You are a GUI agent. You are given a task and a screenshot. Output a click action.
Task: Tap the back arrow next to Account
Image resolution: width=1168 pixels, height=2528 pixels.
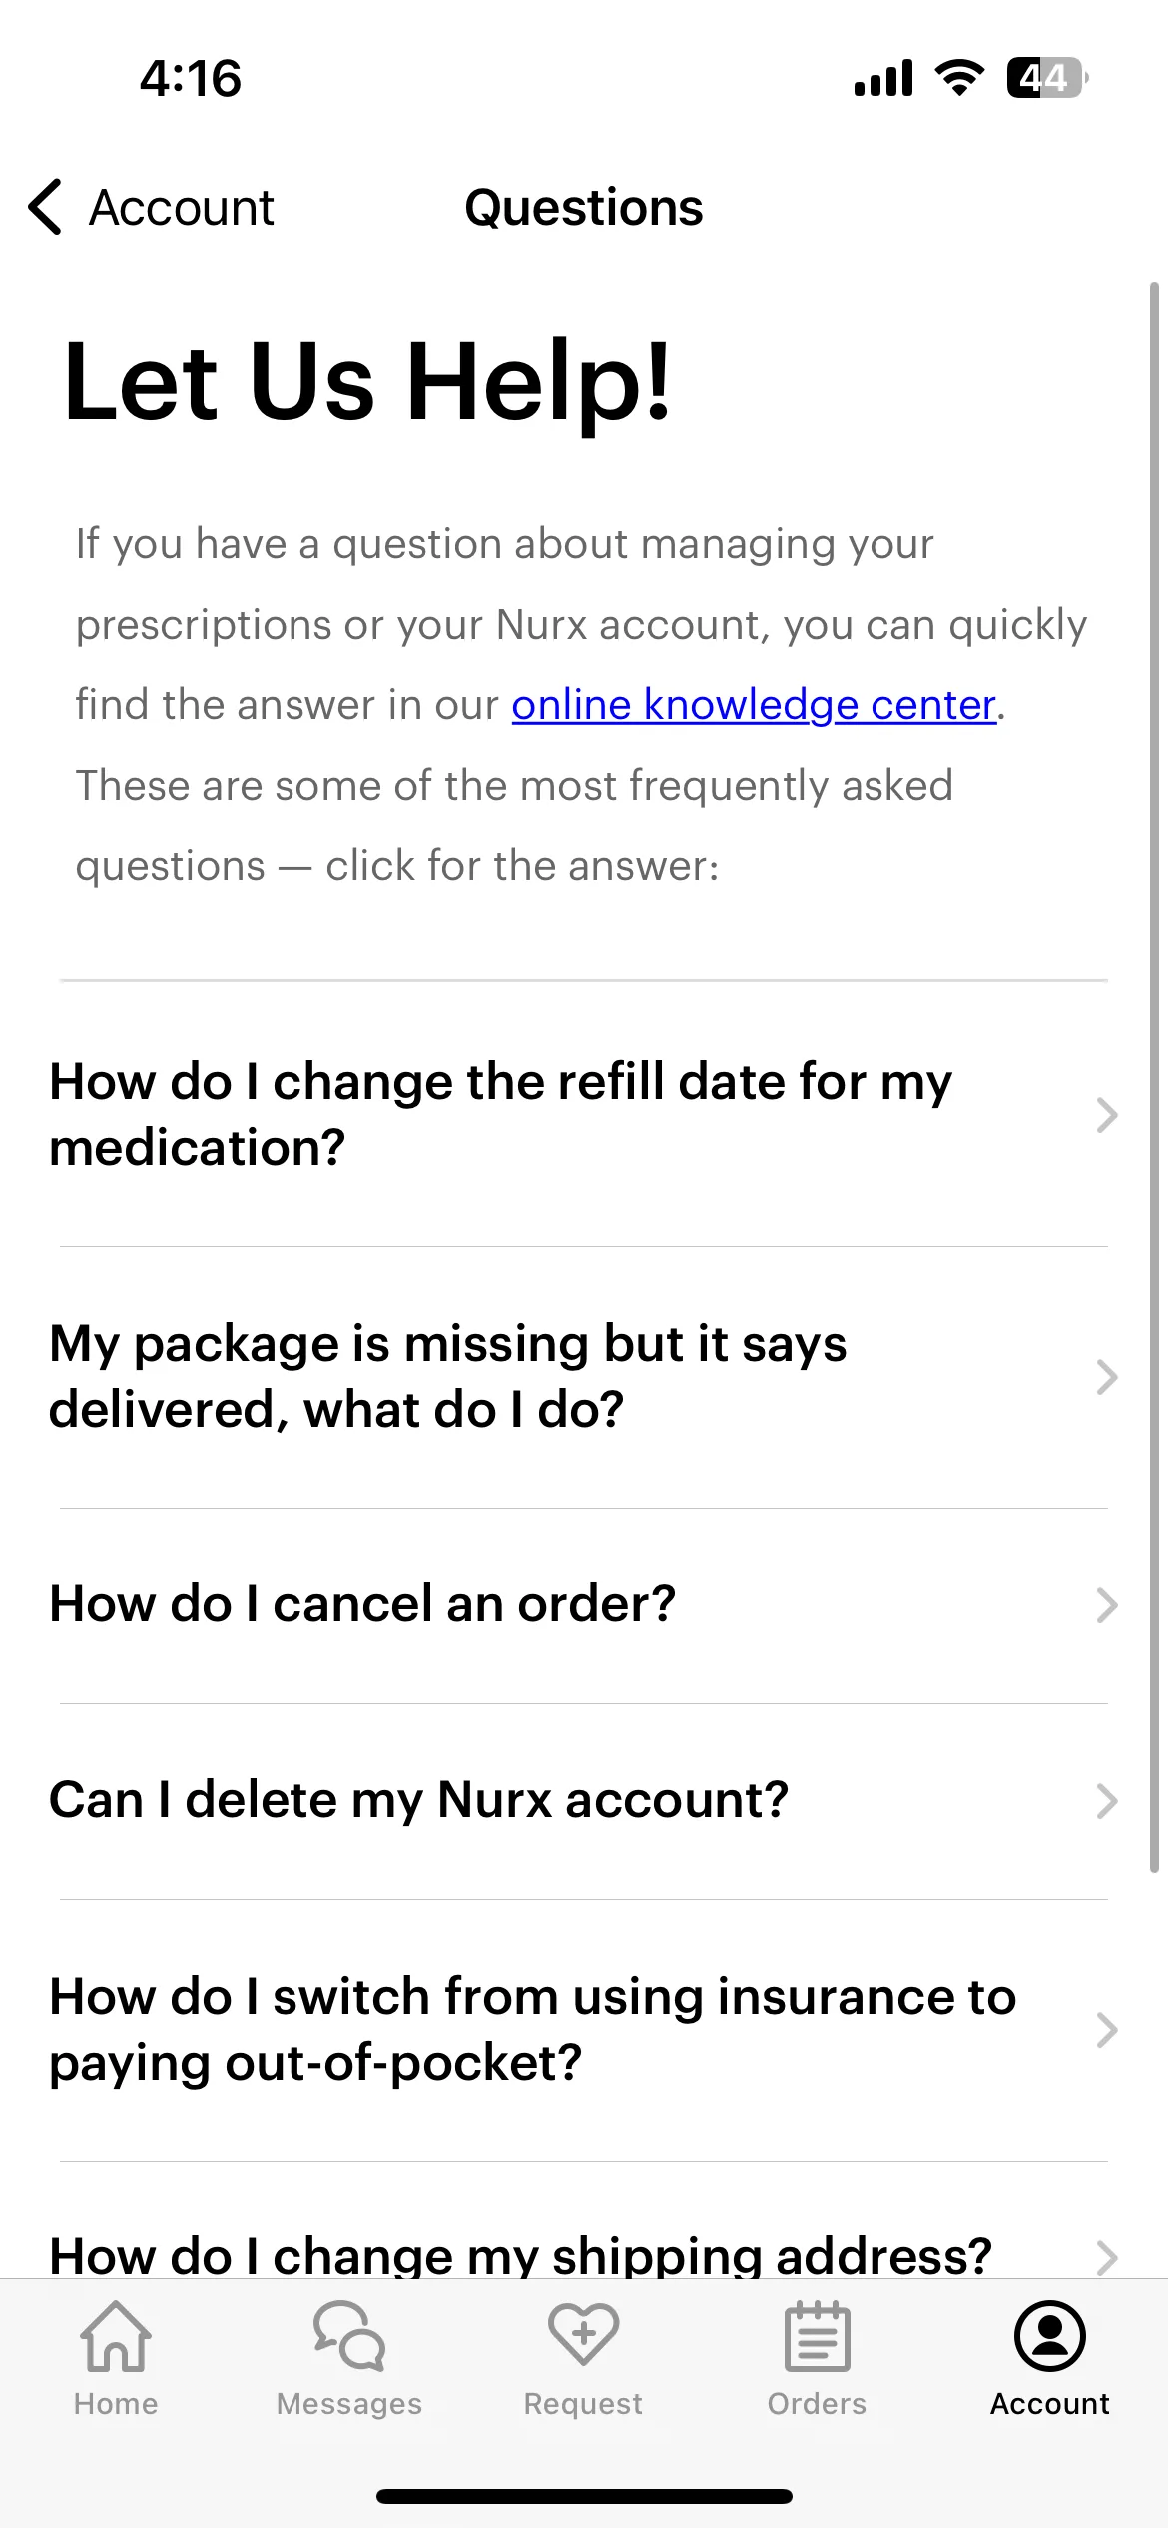(46, 208)
